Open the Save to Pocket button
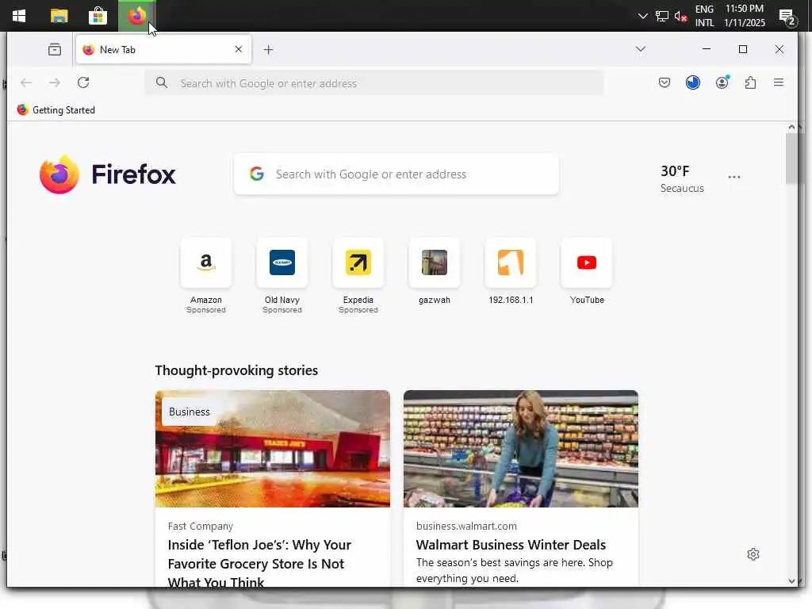This screenshot has width=812, height=609. (x=665, y=82)
